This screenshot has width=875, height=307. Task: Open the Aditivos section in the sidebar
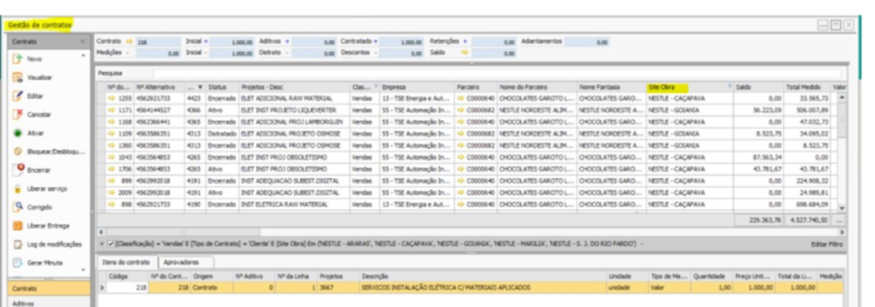(49, 303)
